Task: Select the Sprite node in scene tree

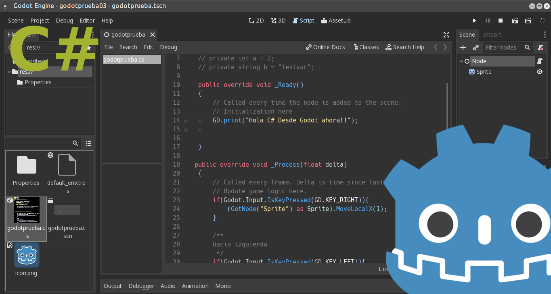Action: 484,72
